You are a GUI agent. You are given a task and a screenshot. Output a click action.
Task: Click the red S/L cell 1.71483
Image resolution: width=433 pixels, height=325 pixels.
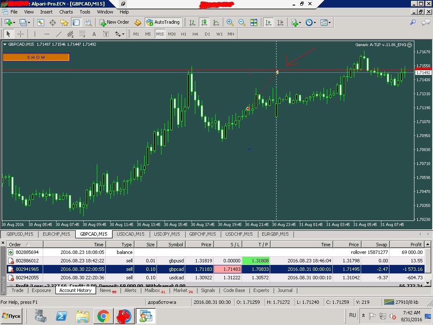click(x=228, y=269)
